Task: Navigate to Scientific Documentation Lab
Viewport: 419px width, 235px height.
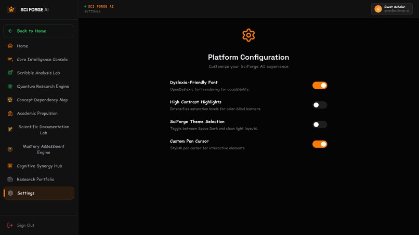Action: coord(39,130)
